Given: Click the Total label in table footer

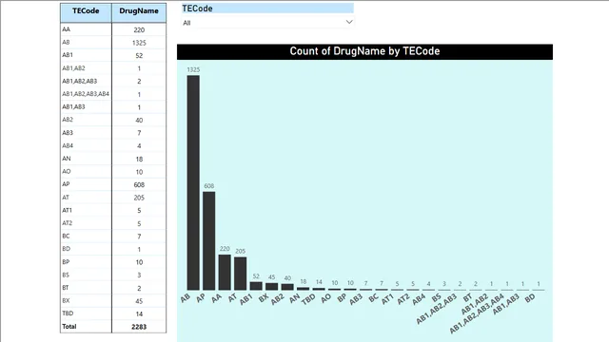Looking at the screenshot, I should [x=69, y=327].
